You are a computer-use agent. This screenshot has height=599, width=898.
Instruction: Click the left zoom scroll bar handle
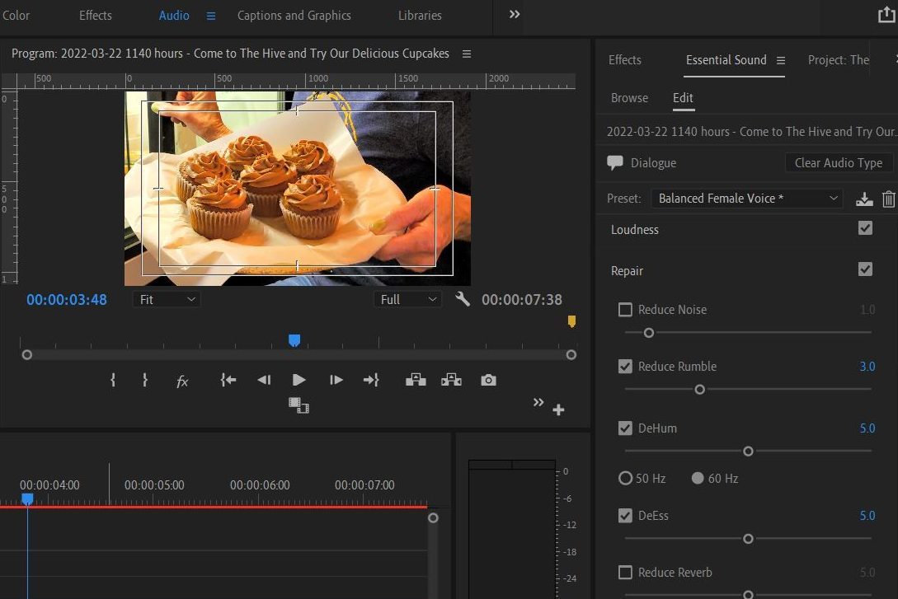pos(27,355)
